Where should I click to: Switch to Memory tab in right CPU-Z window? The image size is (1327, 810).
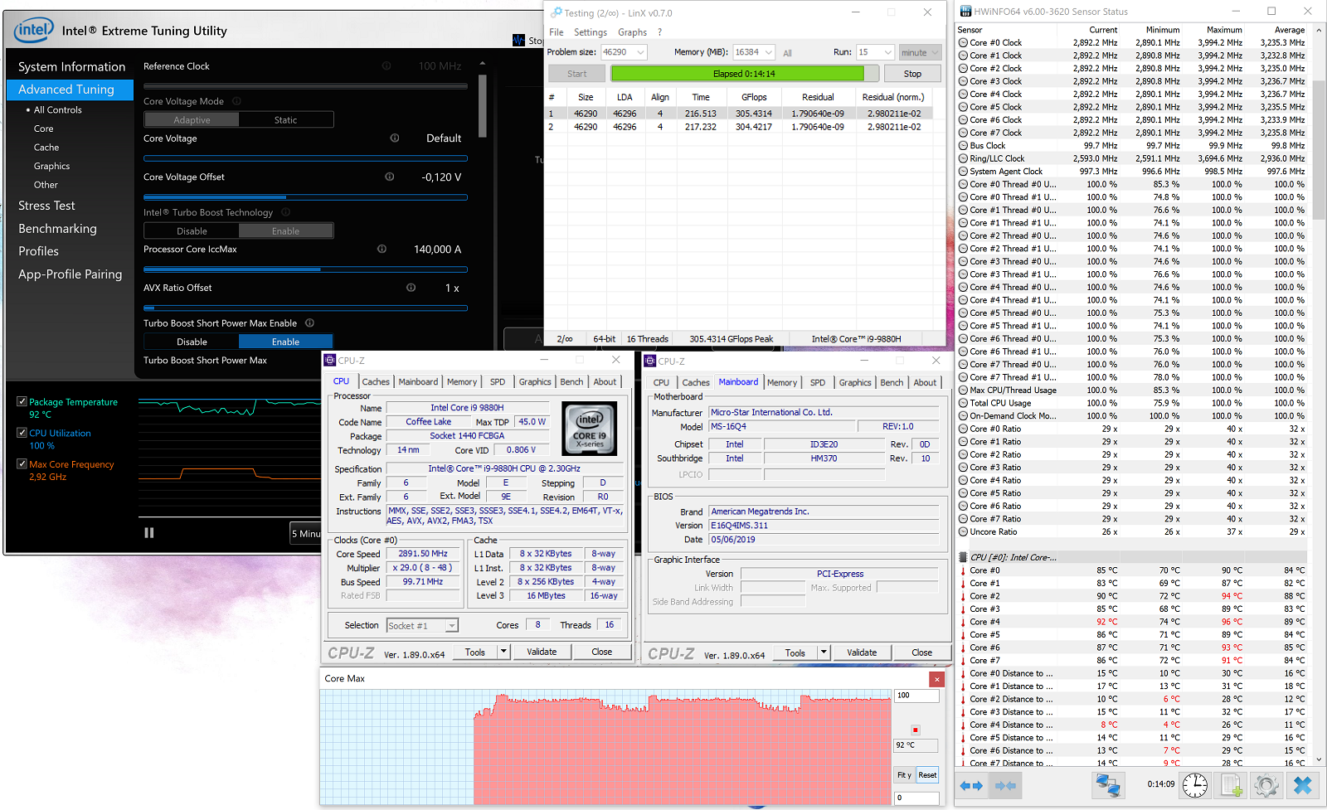782,382
